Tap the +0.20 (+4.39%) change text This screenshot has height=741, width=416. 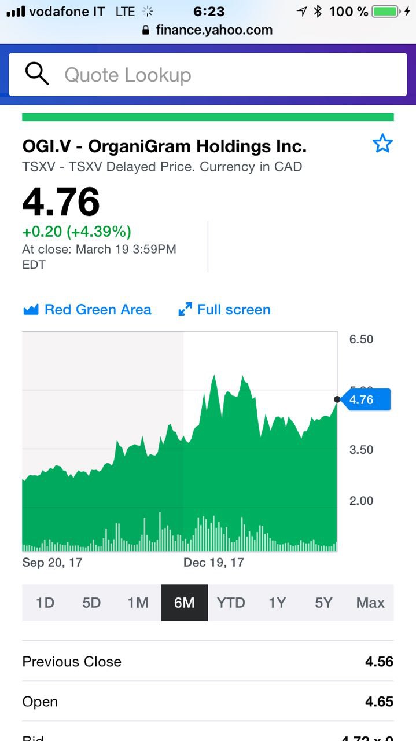[x=77, y=232]
